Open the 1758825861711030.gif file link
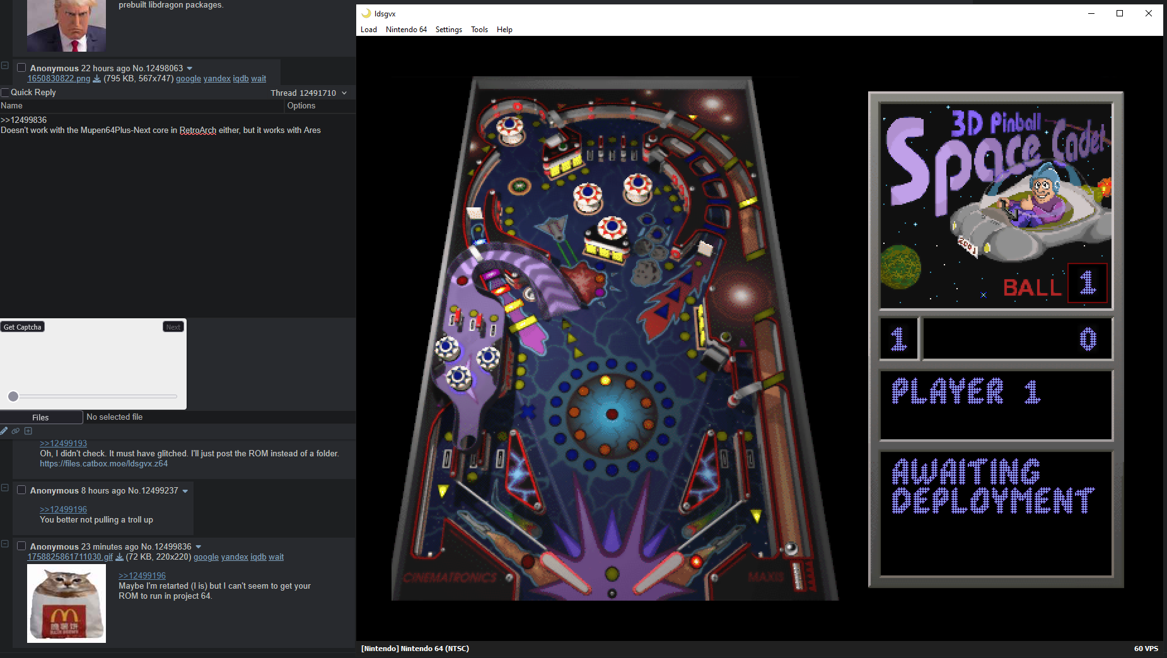The image size is (1167, 658). 70,557
